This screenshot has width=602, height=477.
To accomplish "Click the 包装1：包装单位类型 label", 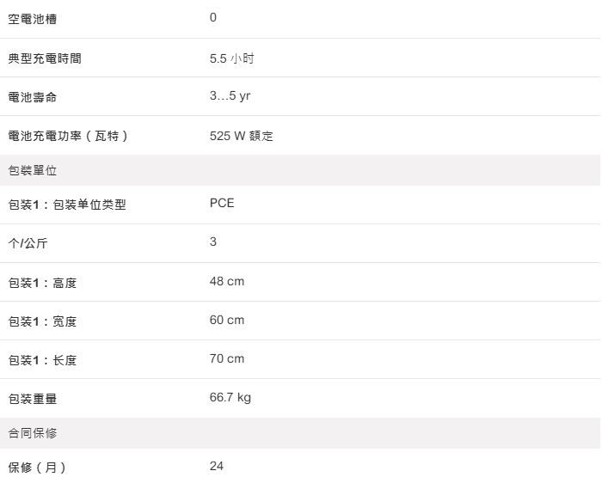I will pyautogui.click(x=67, y=205).
